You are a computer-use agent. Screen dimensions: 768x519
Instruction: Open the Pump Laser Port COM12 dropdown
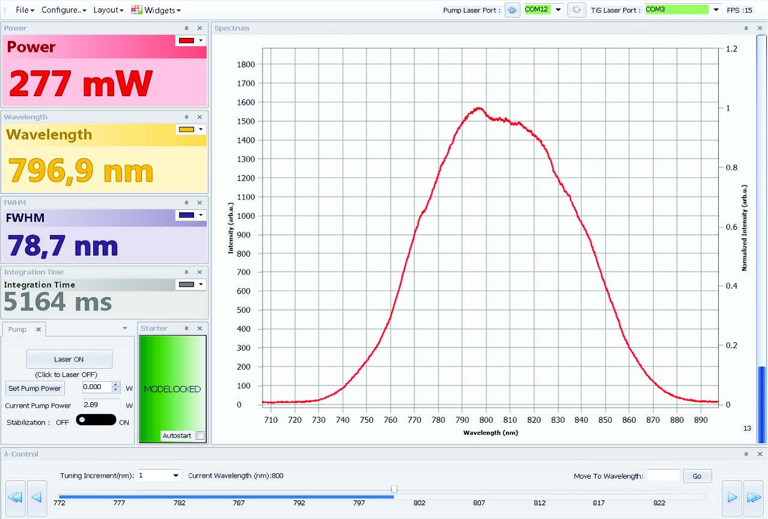(x=558, y=10)
